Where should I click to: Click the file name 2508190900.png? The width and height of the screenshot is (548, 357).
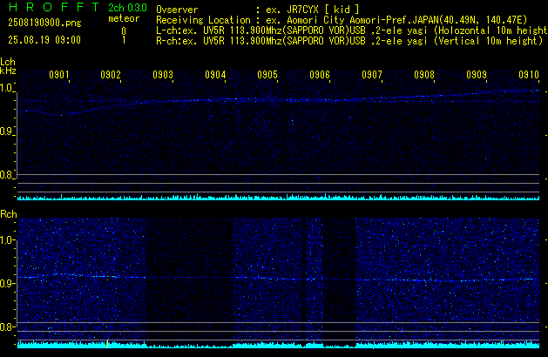tap(44, 23)
